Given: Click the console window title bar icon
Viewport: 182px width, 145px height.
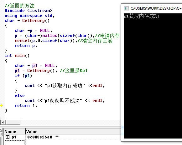Looking at the screenshot, I should 126,8.
